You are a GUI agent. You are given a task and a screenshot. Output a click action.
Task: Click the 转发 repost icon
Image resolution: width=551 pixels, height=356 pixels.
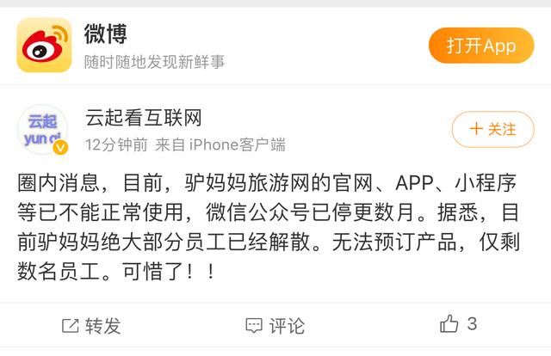click(71, 325)
